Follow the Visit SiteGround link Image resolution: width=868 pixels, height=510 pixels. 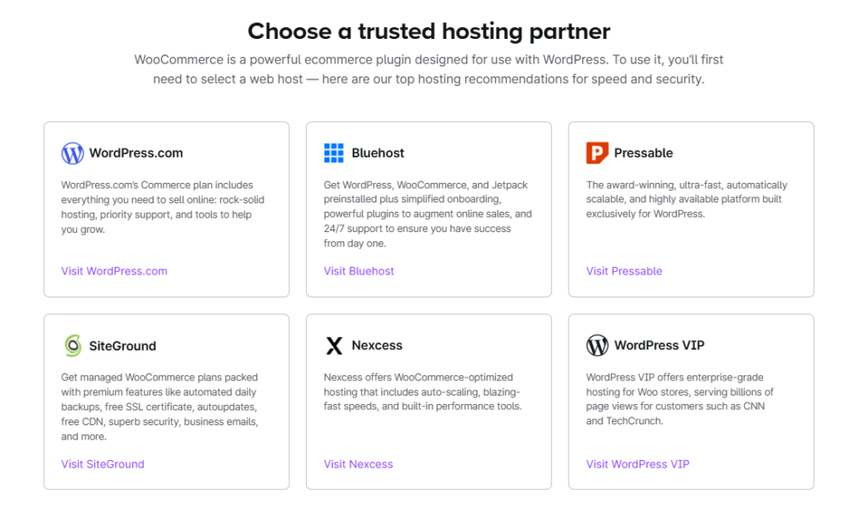pyautogui.click(x=103, y=464)
